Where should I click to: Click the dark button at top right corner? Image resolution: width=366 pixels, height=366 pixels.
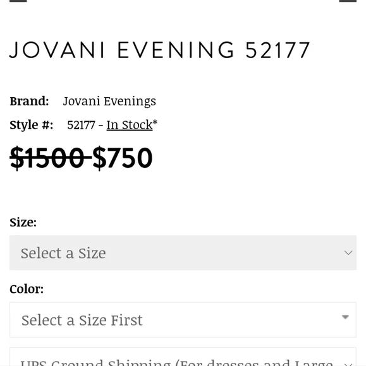tap(348, 1)
